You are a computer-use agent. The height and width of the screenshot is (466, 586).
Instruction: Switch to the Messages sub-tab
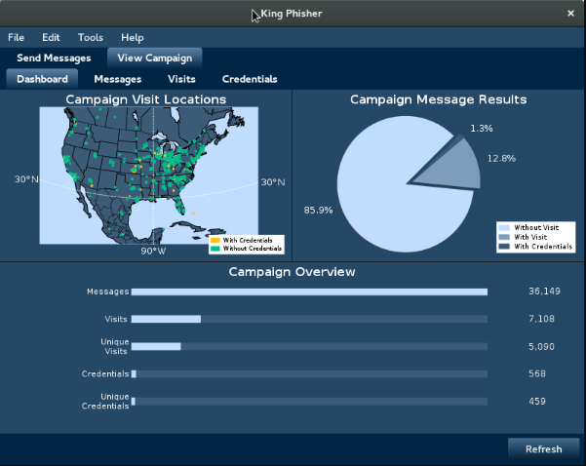[118, 79]
